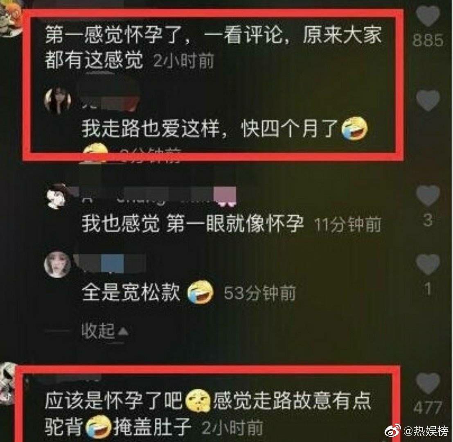The height and width of the screenshot is (442, 453).
Task: Like the comment with 477 likes
Action: click(x=428, y=383)
